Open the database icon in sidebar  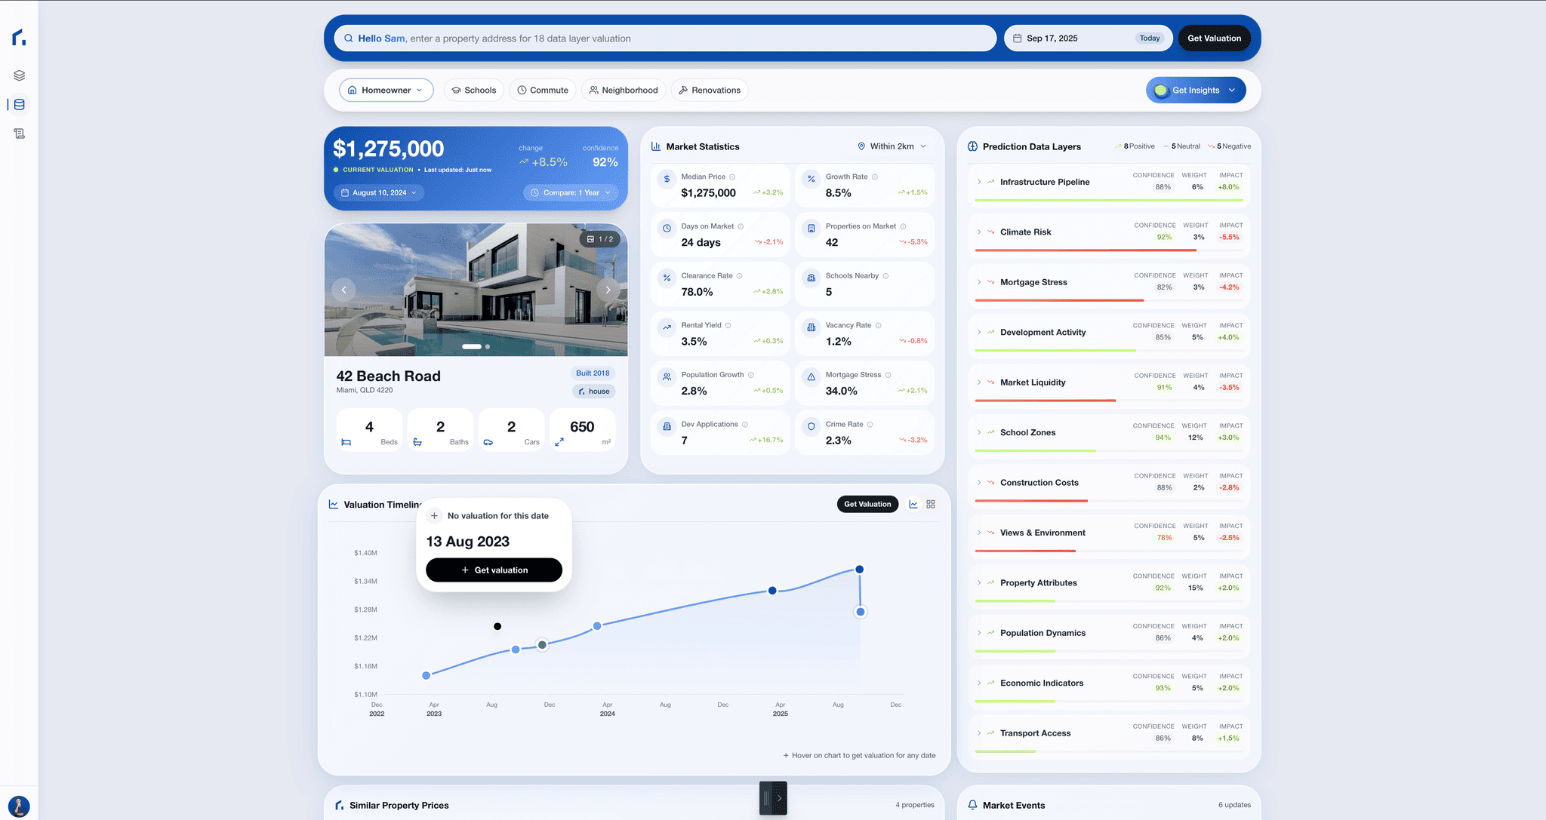pos(20,105)
